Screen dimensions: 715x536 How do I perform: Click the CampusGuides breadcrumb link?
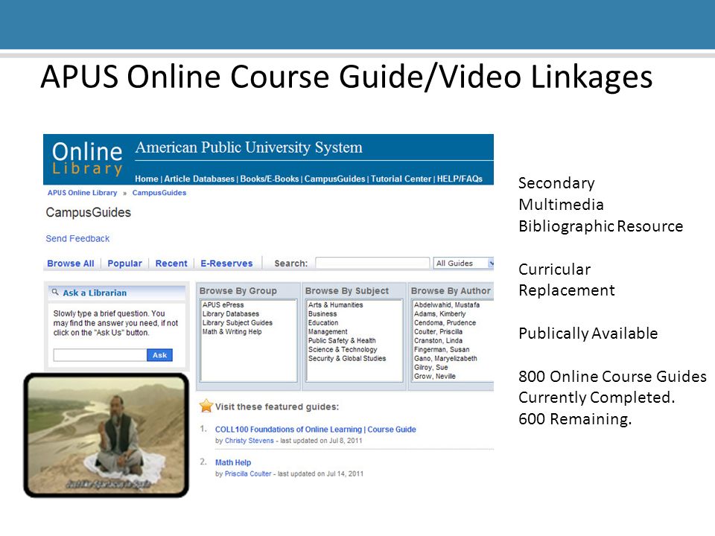[159, 193]
